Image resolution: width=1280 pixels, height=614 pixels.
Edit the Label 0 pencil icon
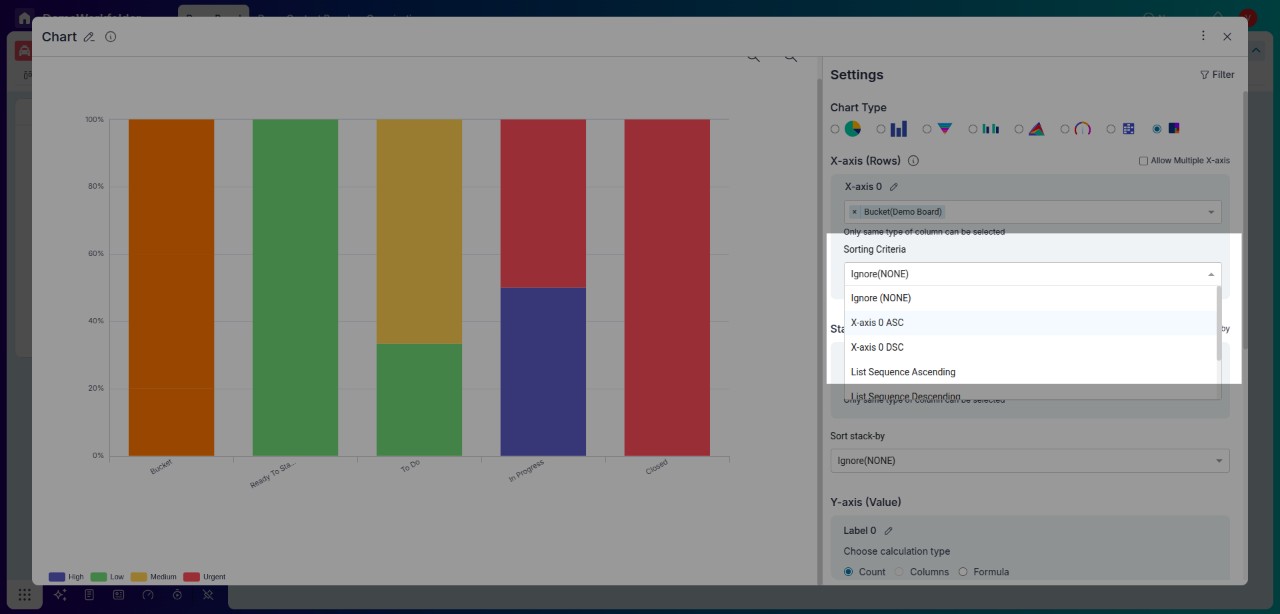coord(889,531)
